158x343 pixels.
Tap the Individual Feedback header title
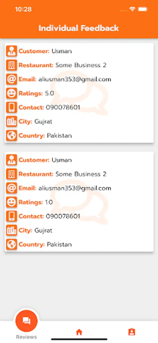point(79,28)
